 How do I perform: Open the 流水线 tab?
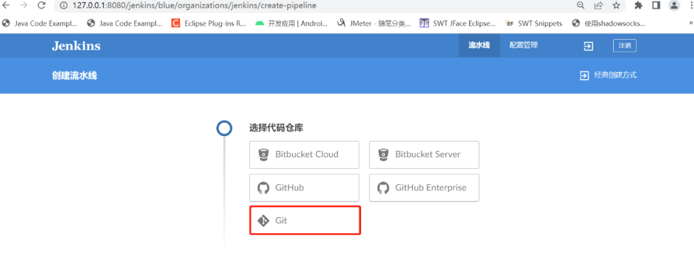pos(479,45)
